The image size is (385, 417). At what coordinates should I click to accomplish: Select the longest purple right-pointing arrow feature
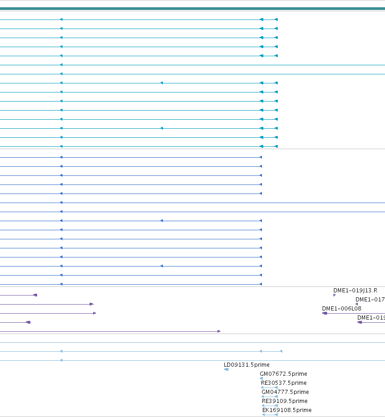(110, 331)
